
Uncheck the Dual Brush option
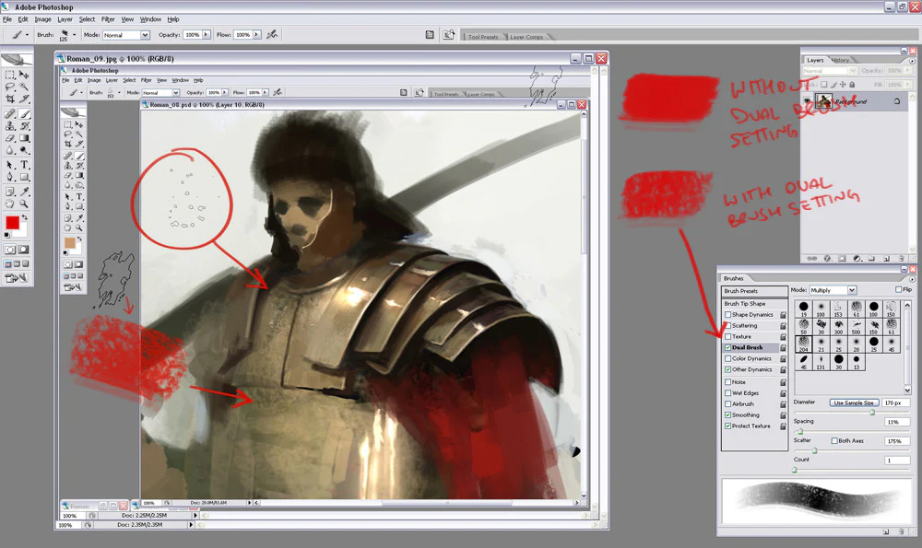(728, 348)
